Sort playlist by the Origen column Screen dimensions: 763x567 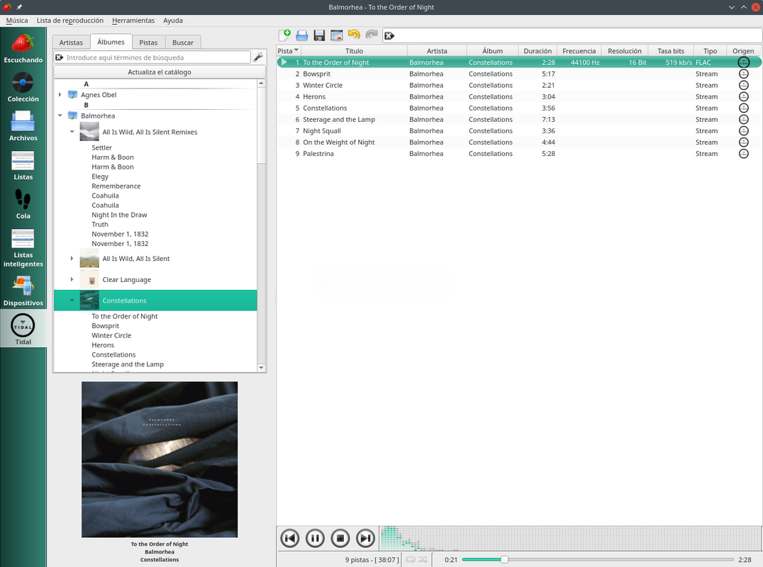click(744, 50)
